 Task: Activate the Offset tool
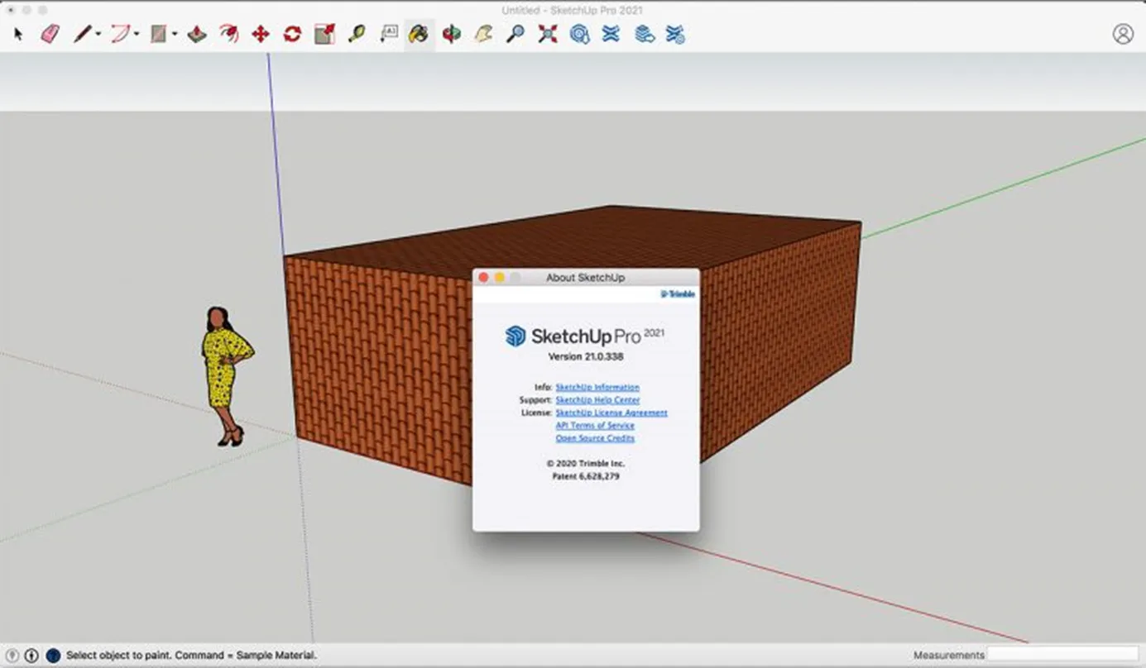coord(229,34)
